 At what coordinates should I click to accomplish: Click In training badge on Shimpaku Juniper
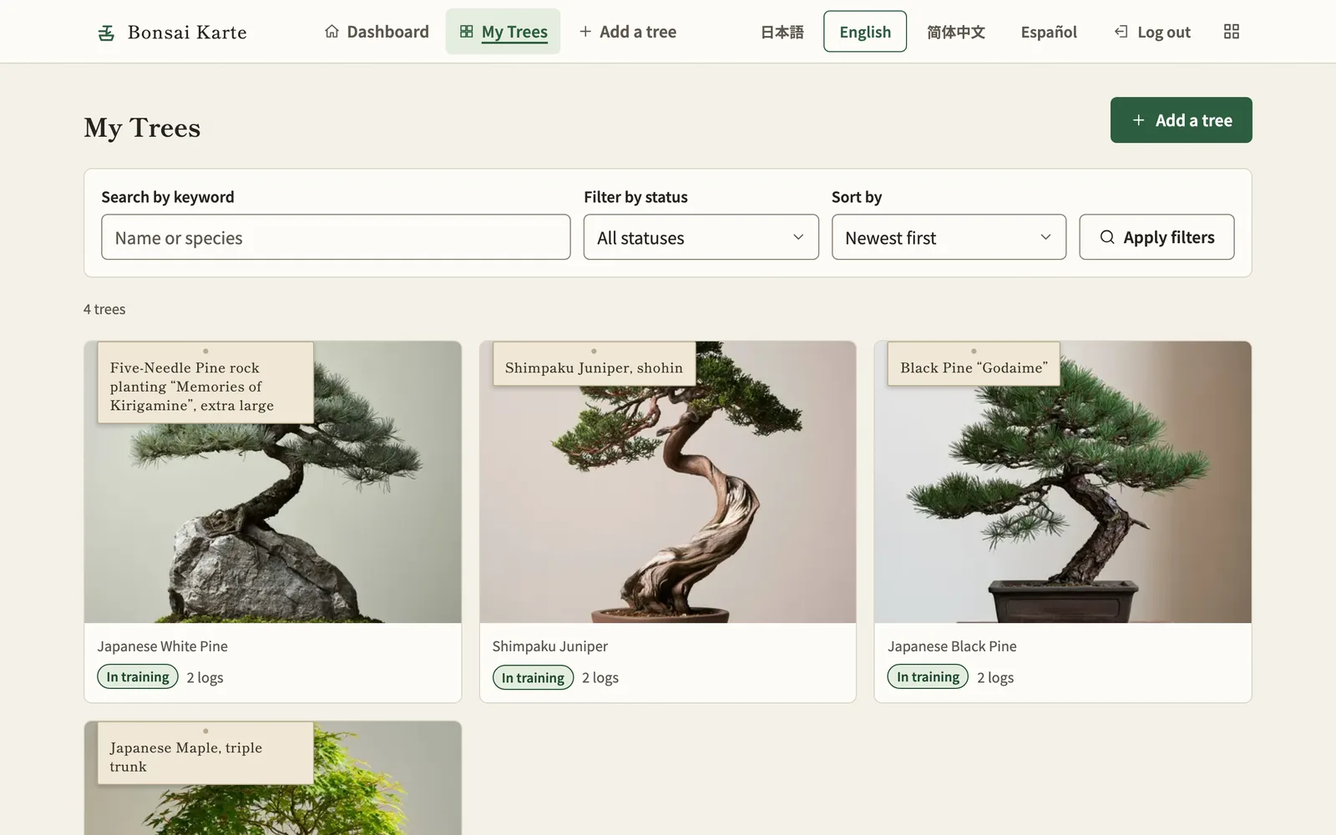pyautogui.click(x=533, y=677)
